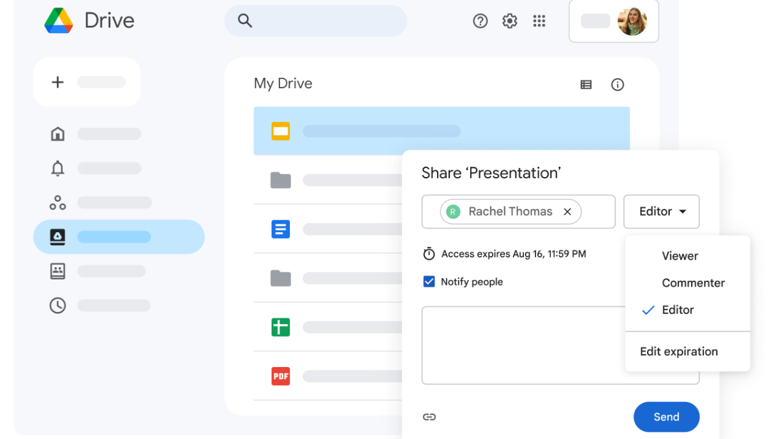778x439 pixels.
Task: Open the Home sidebar item
Action: 58,134
